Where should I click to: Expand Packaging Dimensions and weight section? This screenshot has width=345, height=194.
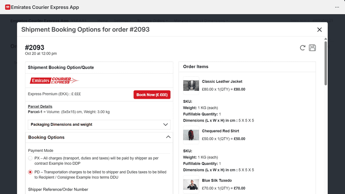pyautogui.click(x=99, y=124)
